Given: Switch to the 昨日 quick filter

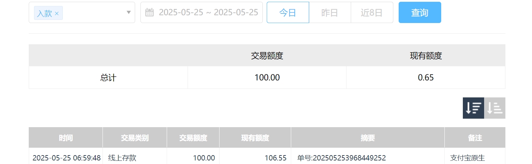Looking at the screenshot, I should [x=329, y=13].
